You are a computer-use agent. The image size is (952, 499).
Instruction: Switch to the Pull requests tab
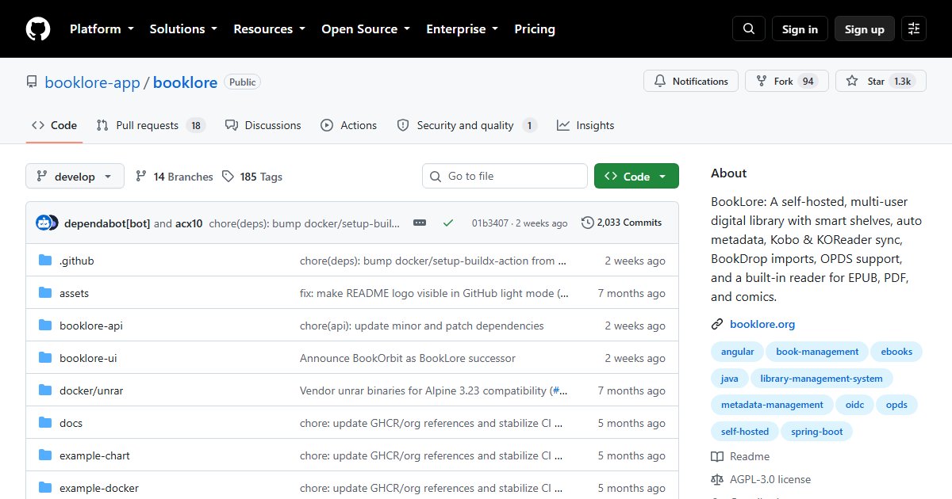coord(151,125)
